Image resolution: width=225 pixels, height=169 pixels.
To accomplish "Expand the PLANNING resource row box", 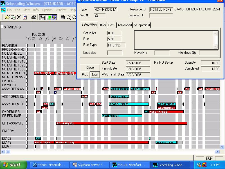I will 27,46.
